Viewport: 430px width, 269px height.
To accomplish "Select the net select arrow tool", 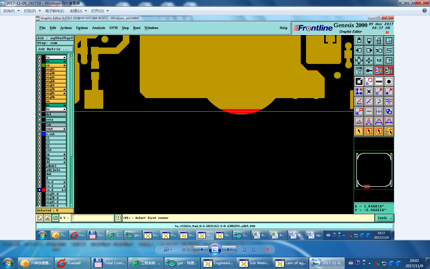I will (x=389, y=131).
